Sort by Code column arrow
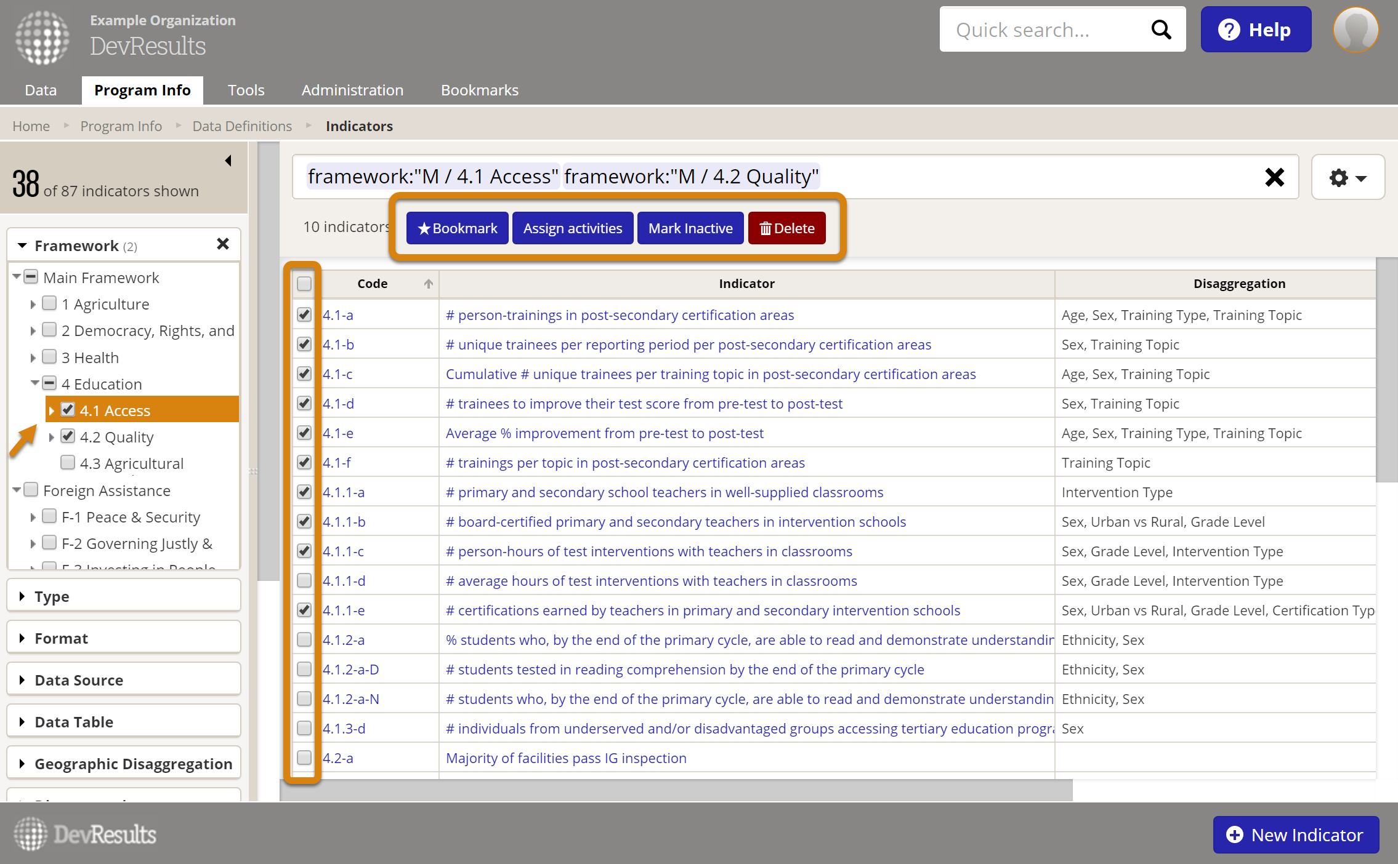The height and width of the screenshot is (864, 1398). [428, 284]
